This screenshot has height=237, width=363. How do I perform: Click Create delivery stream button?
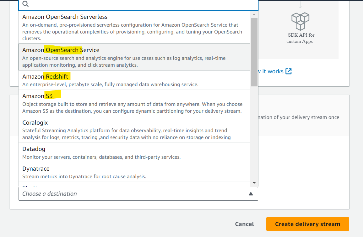308,224
